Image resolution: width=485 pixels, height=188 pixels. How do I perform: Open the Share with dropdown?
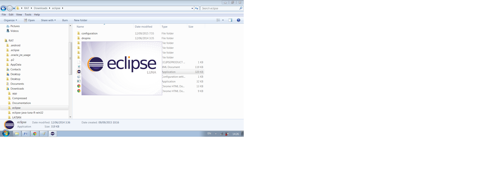click(48, 20)
